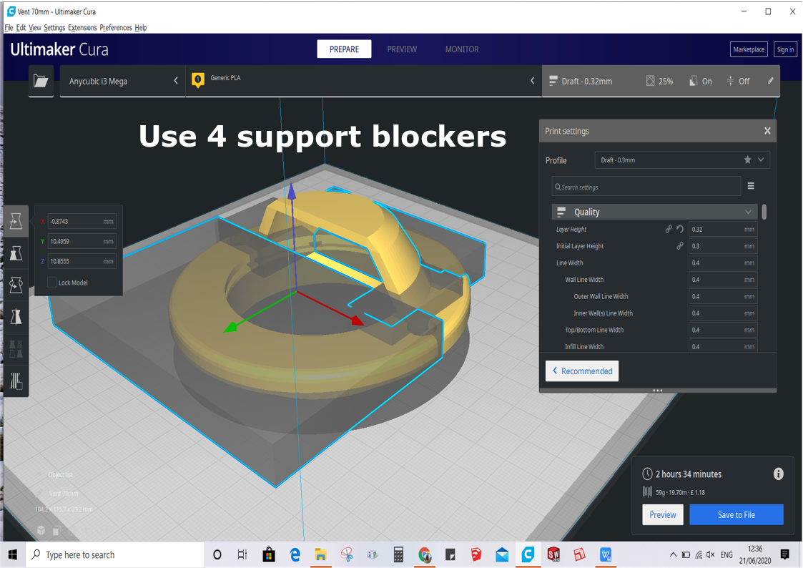
Task: Select Vent 70mm in the object list
Action: (x=64, y=493)
